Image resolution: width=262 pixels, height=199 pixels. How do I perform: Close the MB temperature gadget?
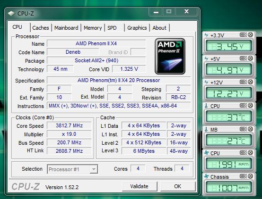click(x=250, y=129)
